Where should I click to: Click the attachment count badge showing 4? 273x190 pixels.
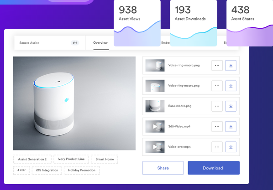tap(75, 43)
